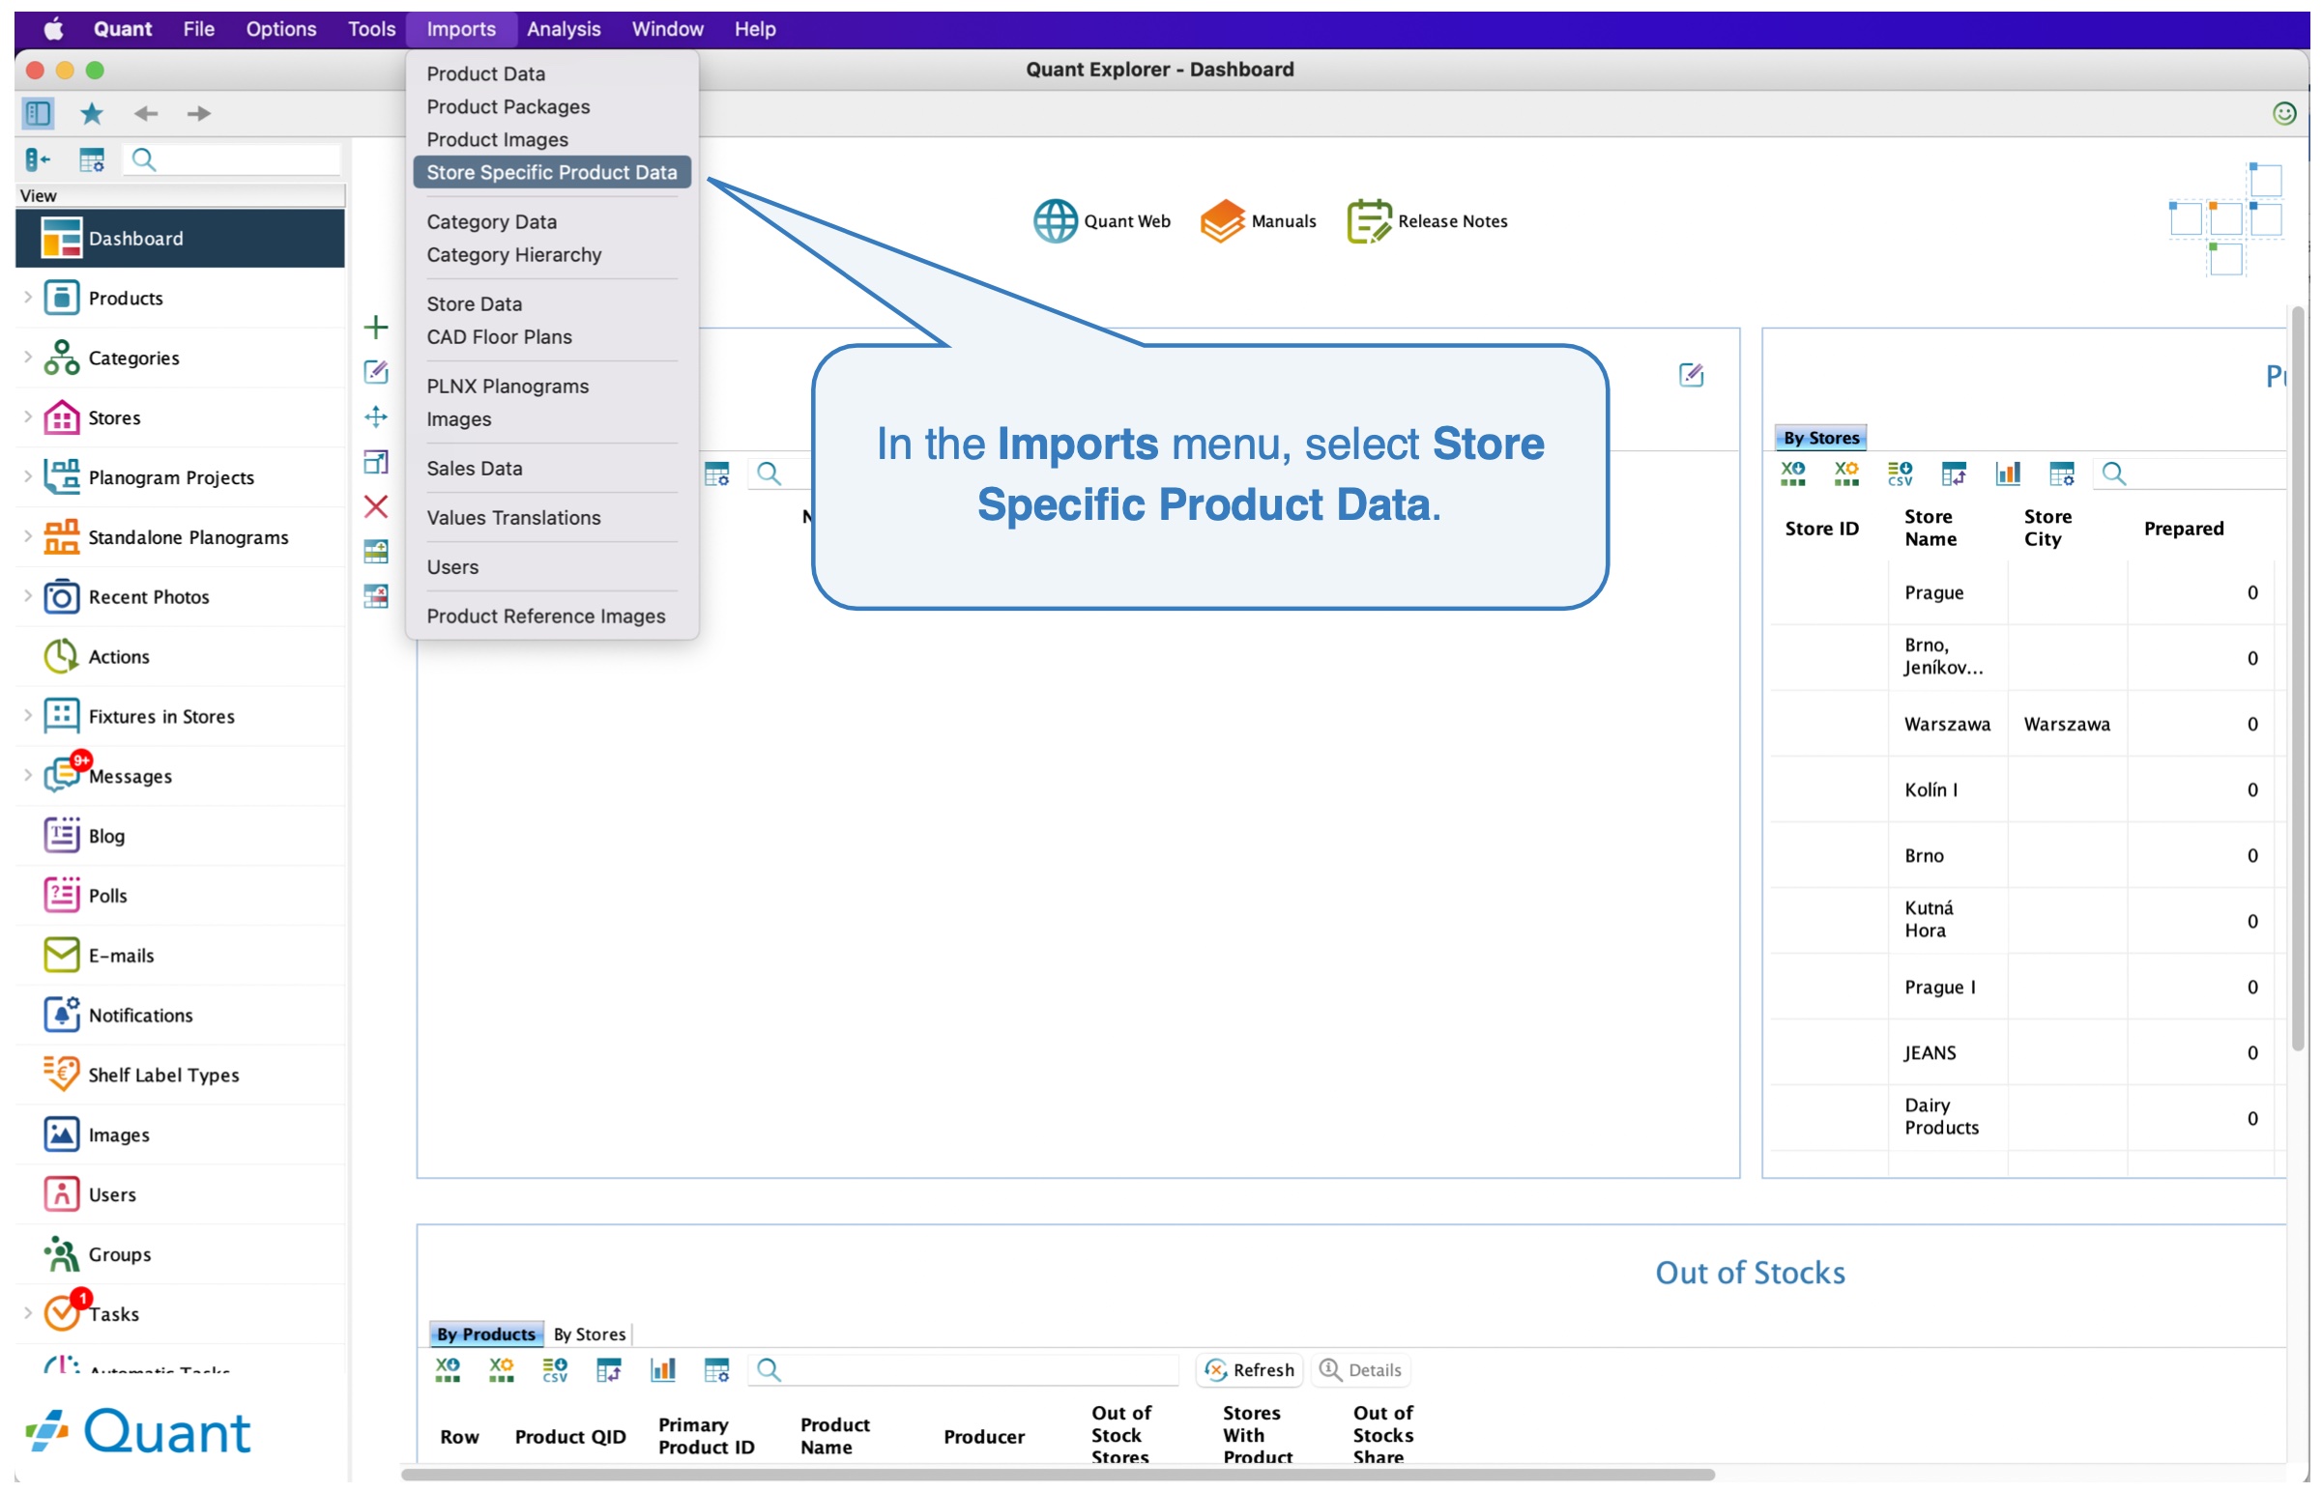Open the Manuals link

coord(1258,222)
